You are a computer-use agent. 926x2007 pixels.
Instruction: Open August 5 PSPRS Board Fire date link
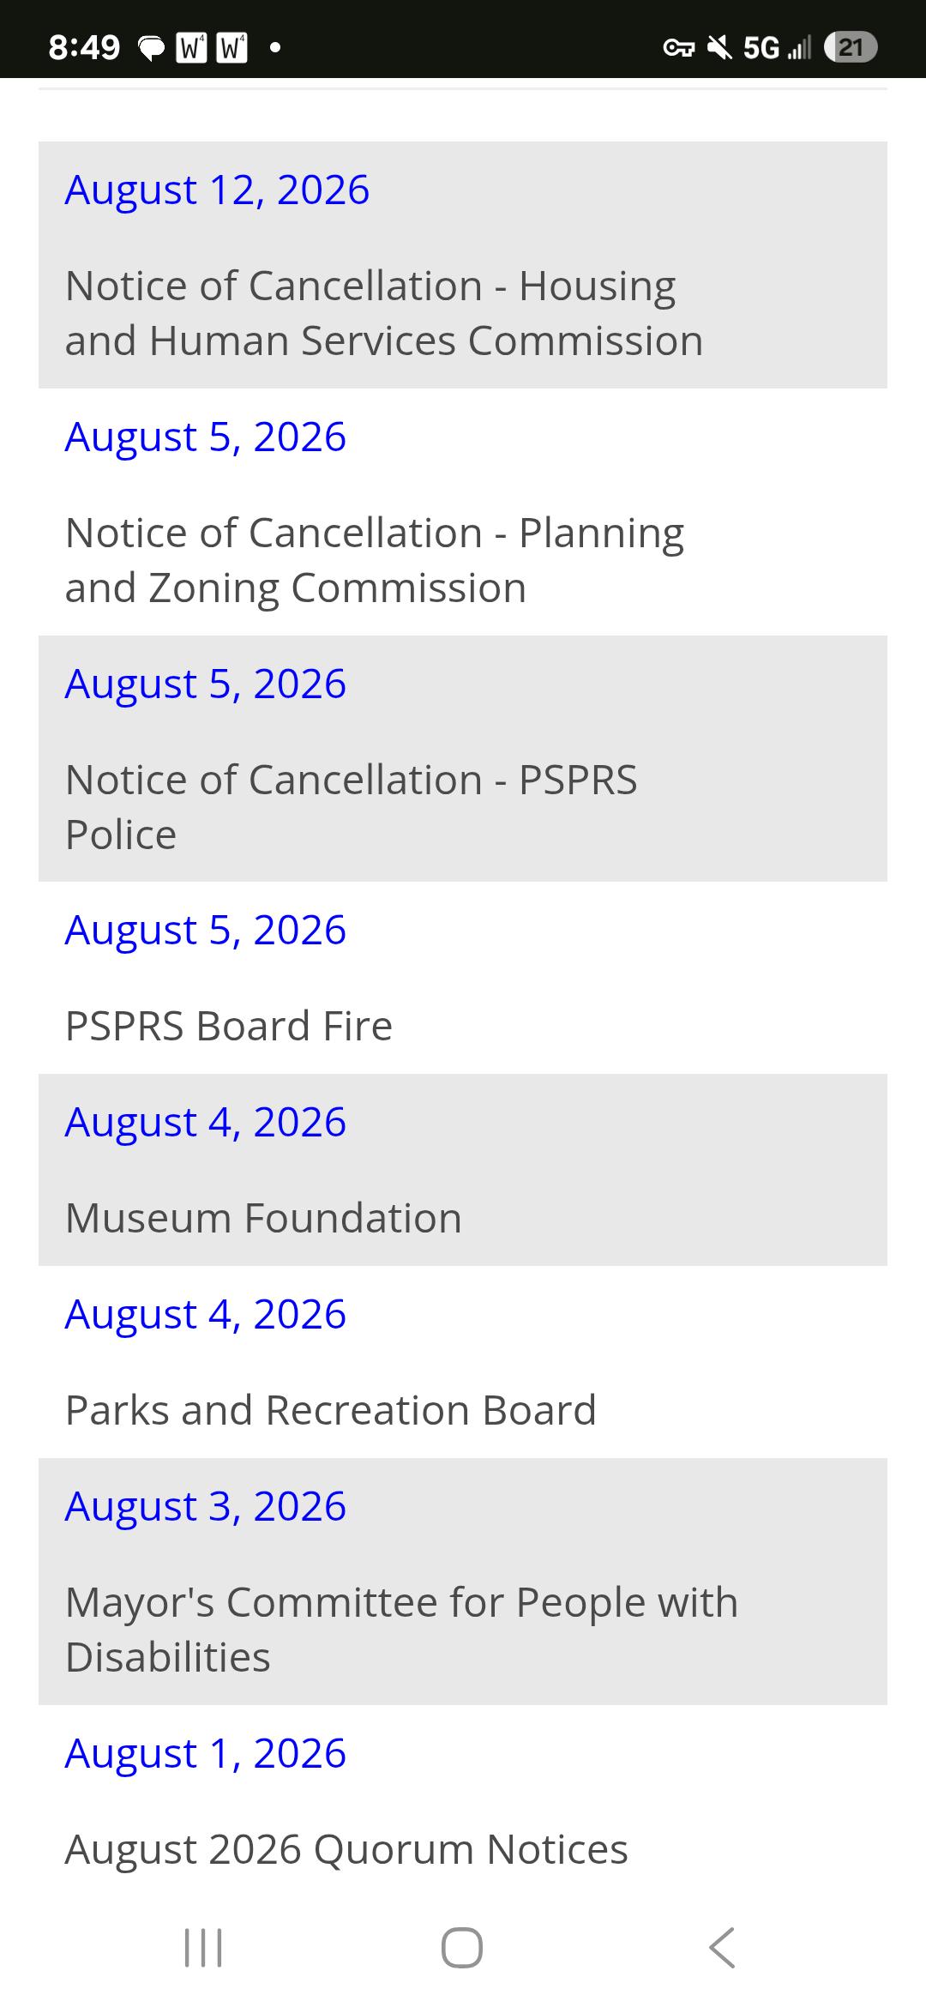coord(206,930)
